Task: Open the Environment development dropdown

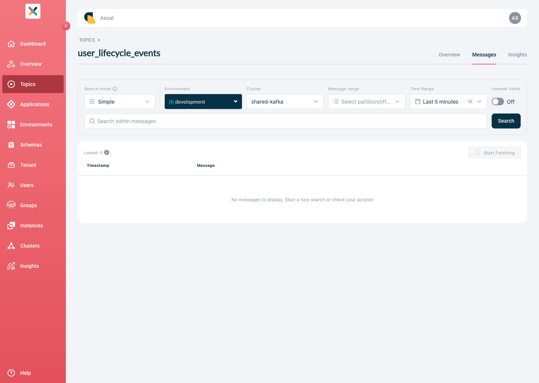Action: 203,102
